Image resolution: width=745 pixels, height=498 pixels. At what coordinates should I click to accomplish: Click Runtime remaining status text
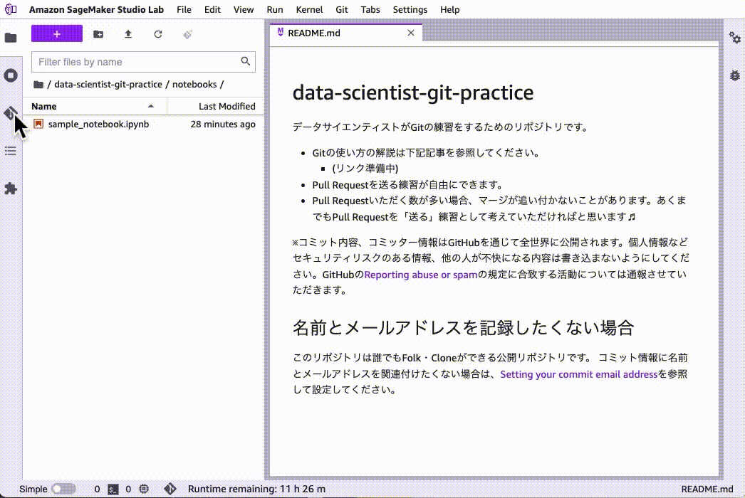[256, 489]
